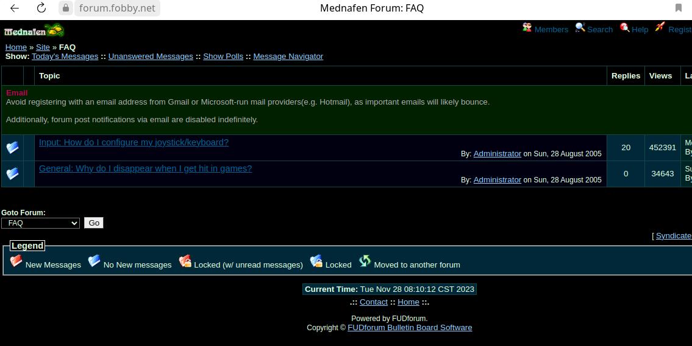The image size is (692, 346).
Task: Click replies count 20
Action: [x=626, y=148]
